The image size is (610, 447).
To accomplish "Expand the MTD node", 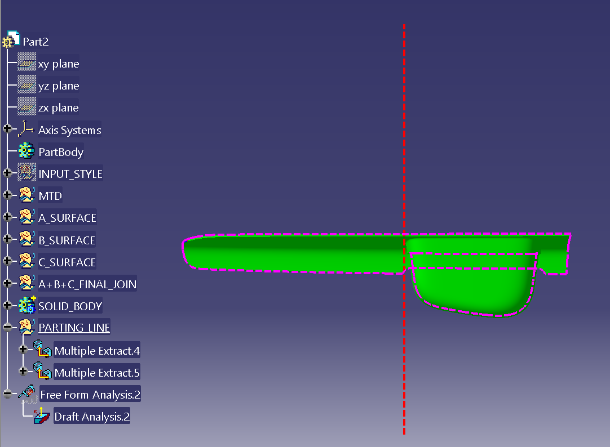I will pos(7,195).
